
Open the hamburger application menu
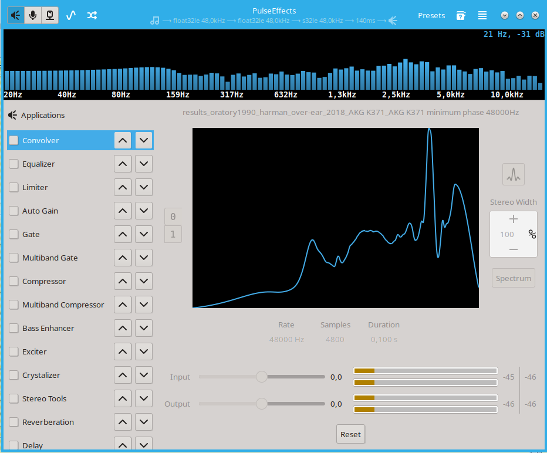(x=482, y=15)
